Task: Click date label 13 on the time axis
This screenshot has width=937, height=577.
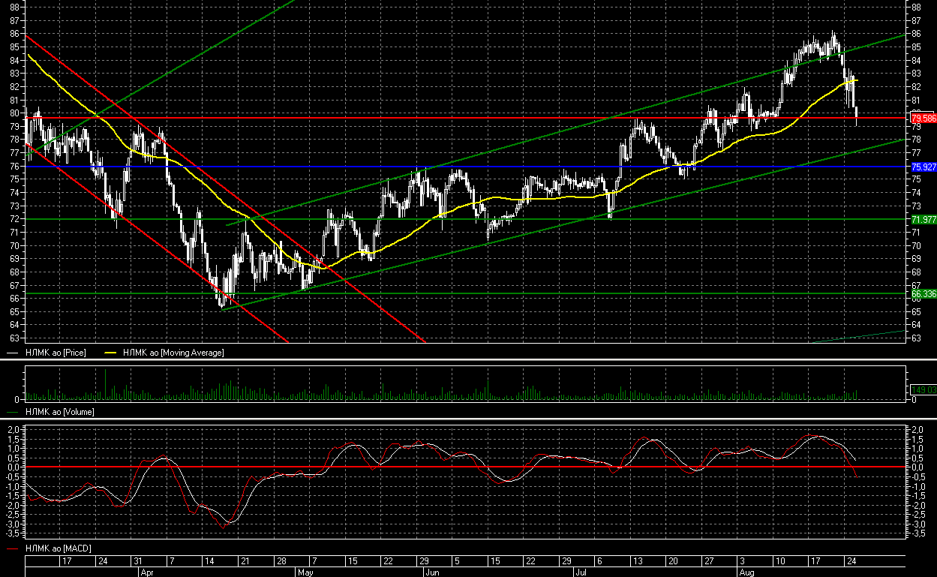Action: (x=638, y=561)
